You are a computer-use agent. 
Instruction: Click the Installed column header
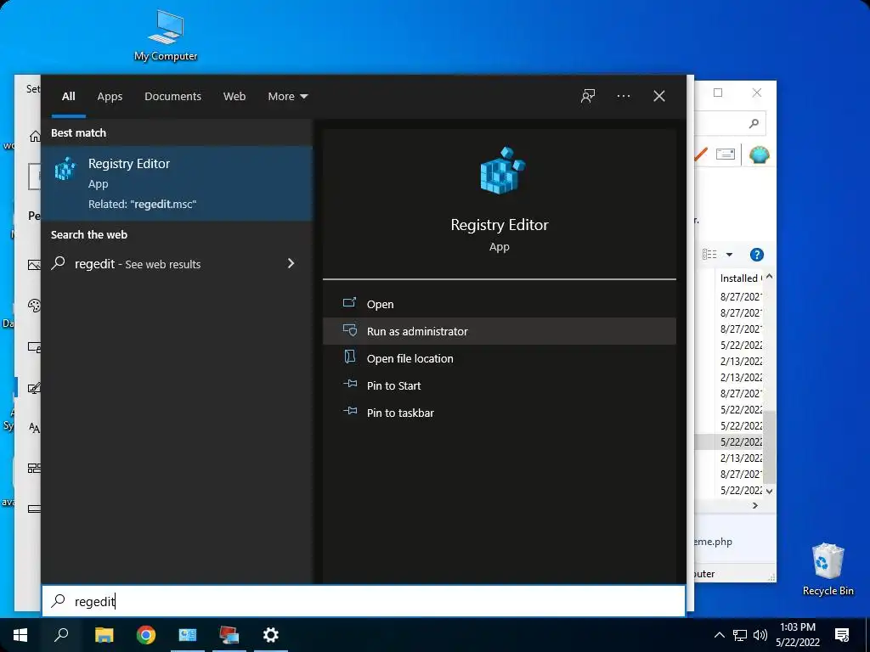coord(740,278)
